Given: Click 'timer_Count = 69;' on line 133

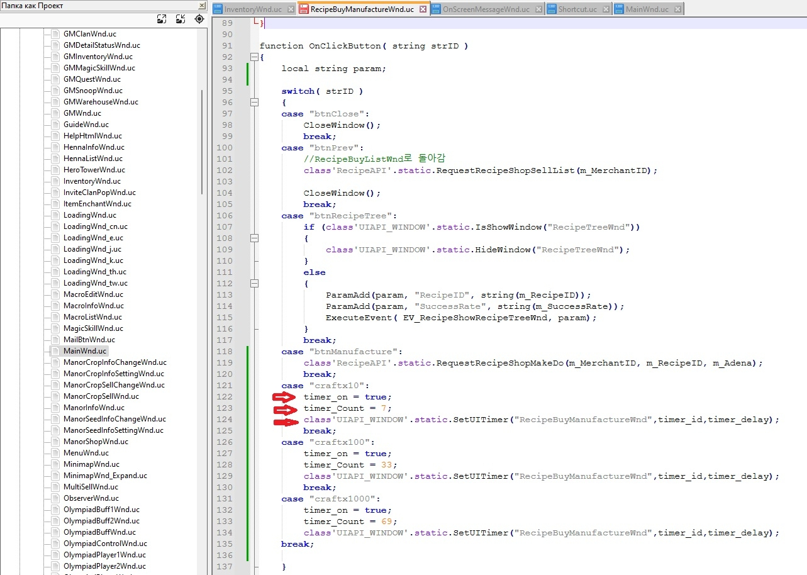Looking at the screenshot, I should pos(350,522).
